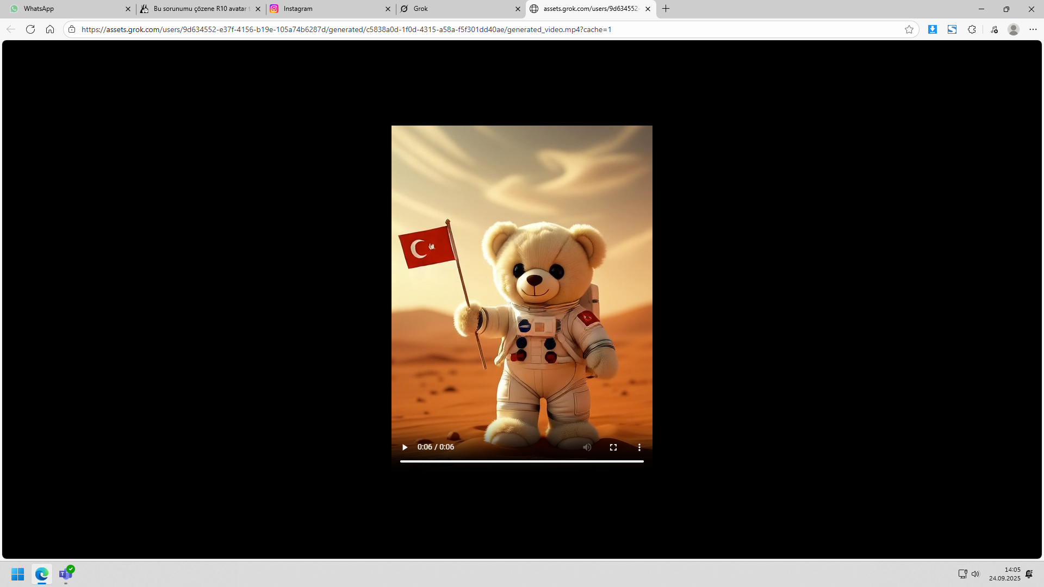This screenshot has height=587, width=1044.
Task: Open the clock showing 14:05
Action: coord(1005,574)
